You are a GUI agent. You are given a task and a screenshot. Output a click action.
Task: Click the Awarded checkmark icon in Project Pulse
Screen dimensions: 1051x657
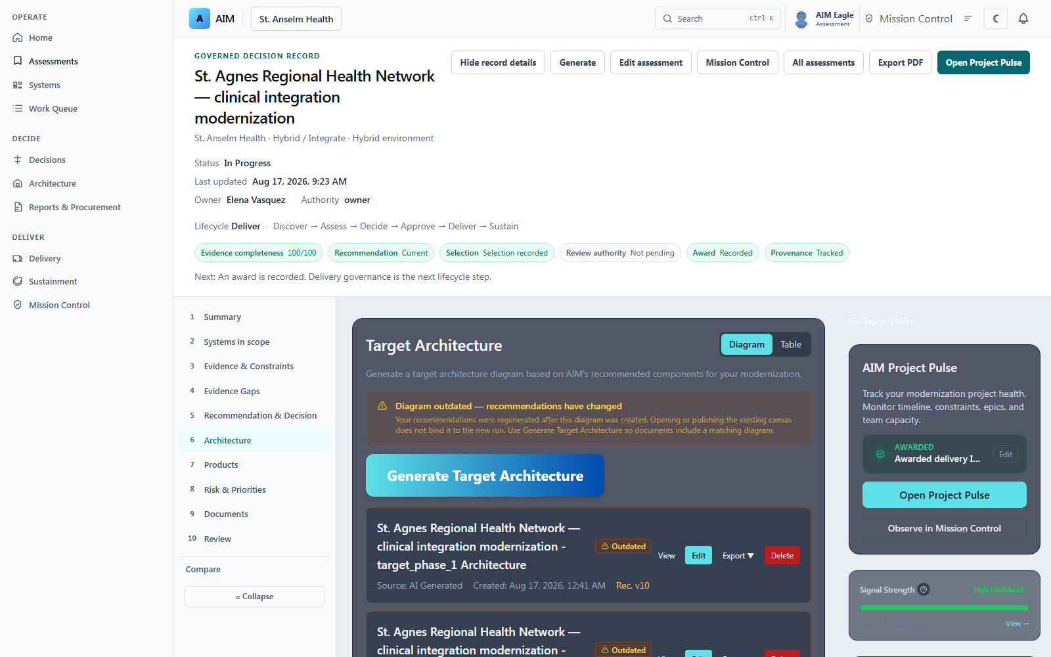[x=880, y=454]
